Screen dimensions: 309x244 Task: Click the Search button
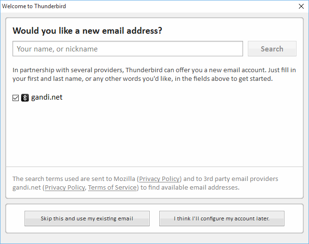click(272, 49)
